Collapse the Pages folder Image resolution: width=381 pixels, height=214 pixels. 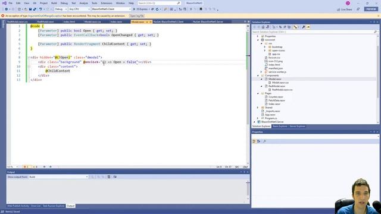click(258, 93)
